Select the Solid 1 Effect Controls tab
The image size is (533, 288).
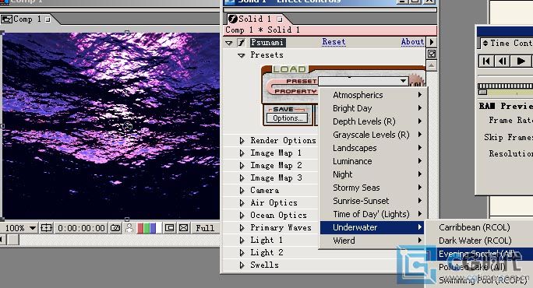[x=255, y=19]
